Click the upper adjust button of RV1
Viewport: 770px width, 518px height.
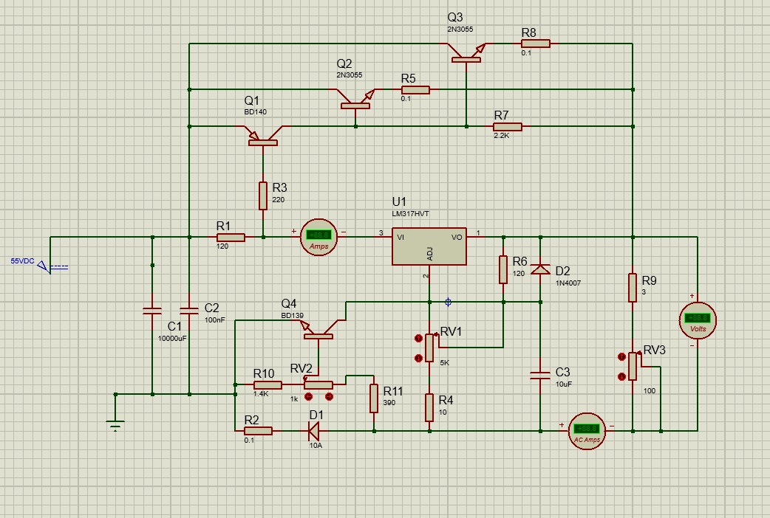(x=418, y=339)
